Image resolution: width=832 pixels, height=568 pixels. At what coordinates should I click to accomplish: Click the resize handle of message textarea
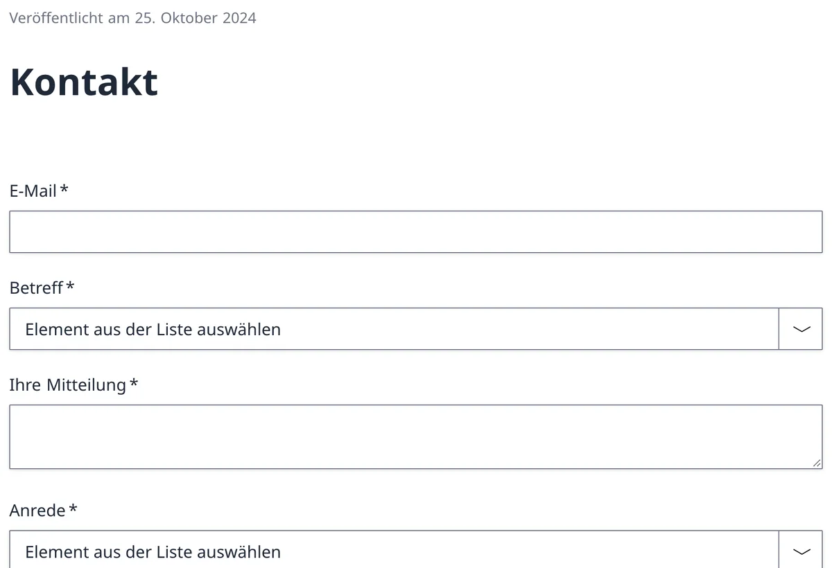tap(817, 463)
